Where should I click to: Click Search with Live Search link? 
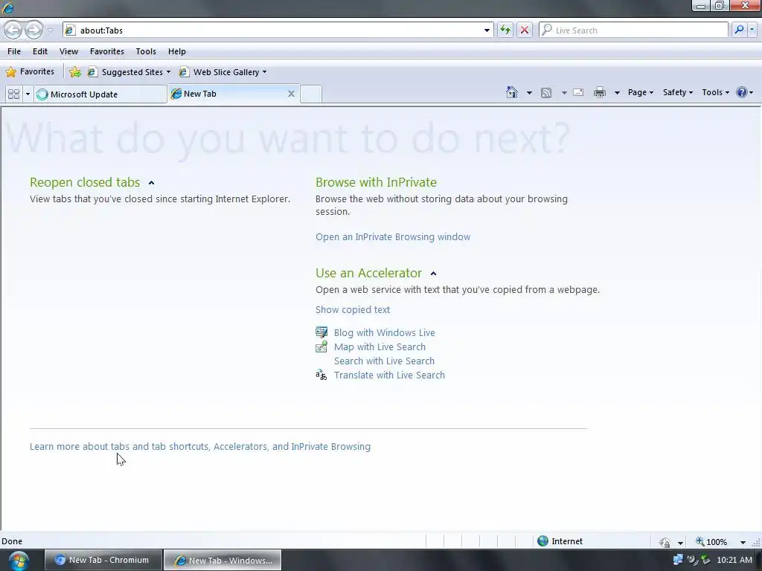(x=384, y=361)
